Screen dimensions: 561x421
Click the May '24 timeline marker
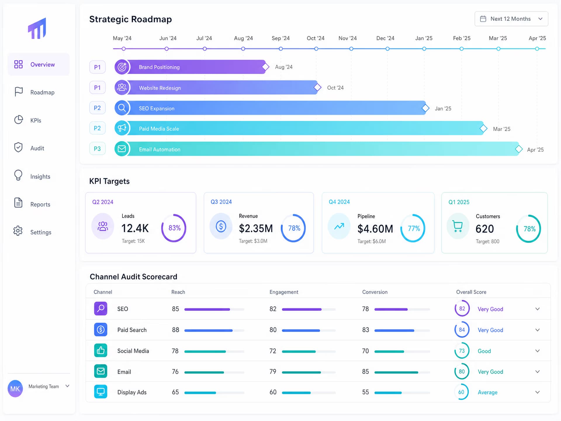coord(124,49)
